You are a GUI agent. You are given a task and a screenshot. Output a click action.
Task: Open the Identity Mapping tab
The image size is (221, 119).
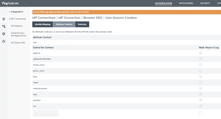[43, 24]
